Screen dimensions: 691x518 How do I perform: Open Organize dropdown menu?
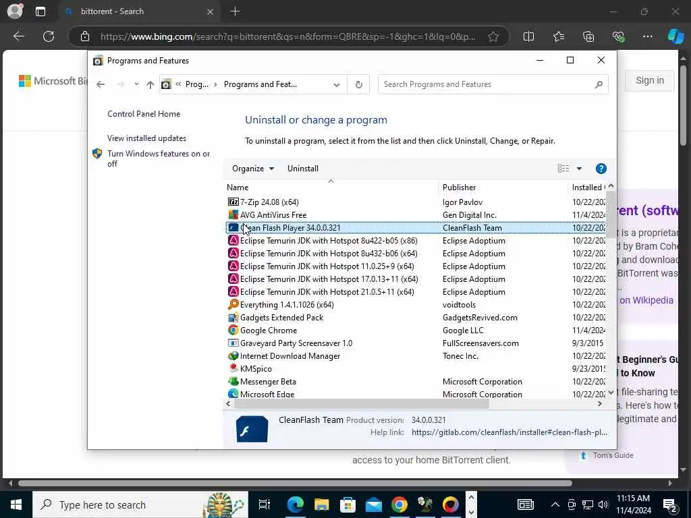click(253, 168)
